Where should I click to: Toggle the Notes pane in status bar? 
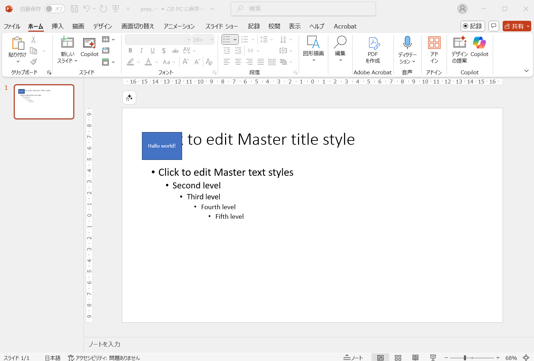pyautogui.click(x=353, y=358)
